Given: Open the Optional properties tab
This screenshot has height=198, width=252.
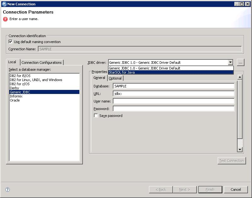Looking at the screenshot, I should (115, 78).
